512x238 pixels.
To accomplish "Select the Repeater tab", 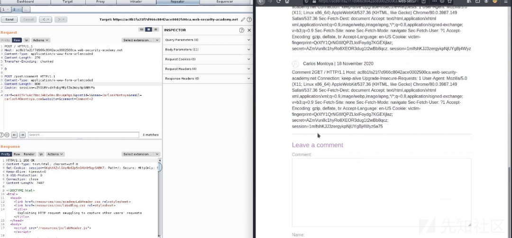I will 178,1.
